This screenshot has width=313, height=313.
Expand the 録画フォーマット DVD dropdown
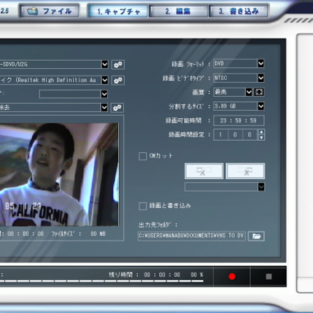pos(261,64)
